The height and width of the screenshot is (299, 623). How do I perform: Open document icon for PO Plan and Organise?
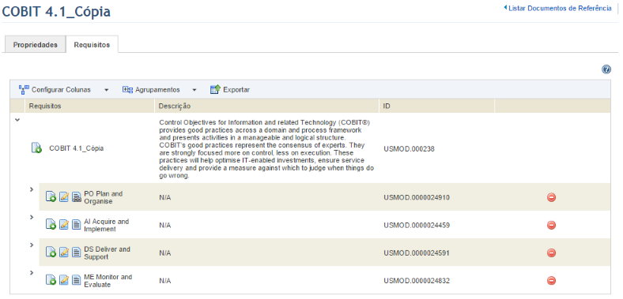coord(76,196)
